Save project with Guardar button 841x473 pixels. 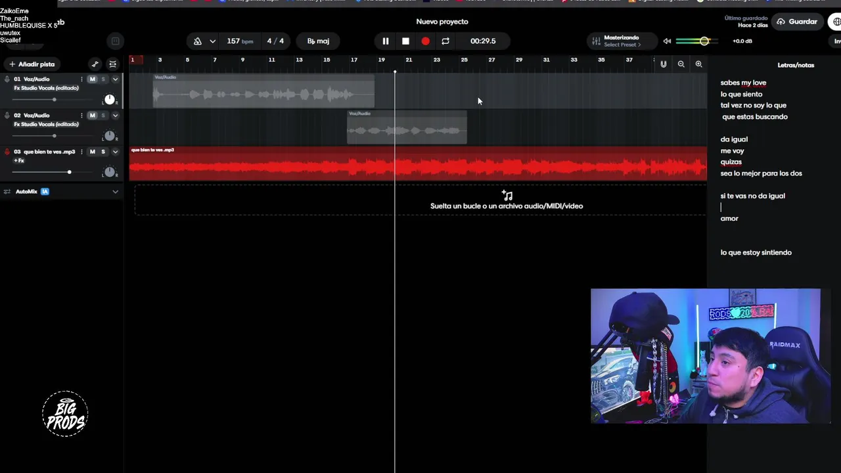tap(797, 22)
